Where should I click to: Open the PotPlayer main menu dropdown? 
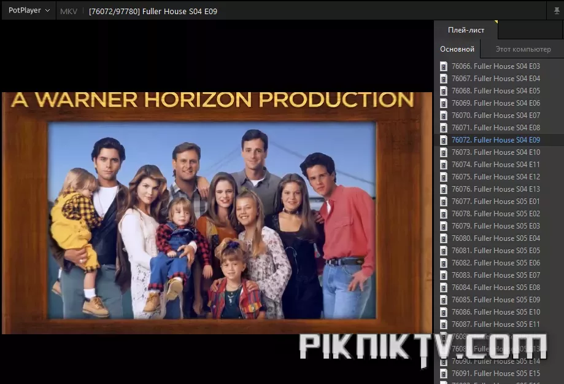(29, 10)
